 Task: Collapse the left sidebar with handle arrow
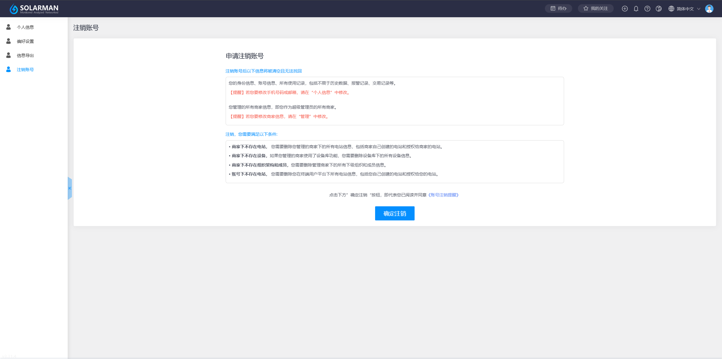pos(70,188)
